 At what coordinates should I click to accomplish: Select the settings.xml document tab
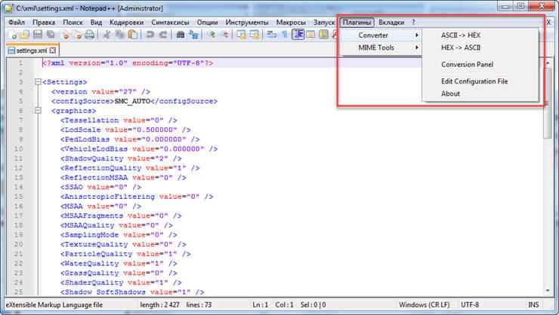click(x=32, y=50)
